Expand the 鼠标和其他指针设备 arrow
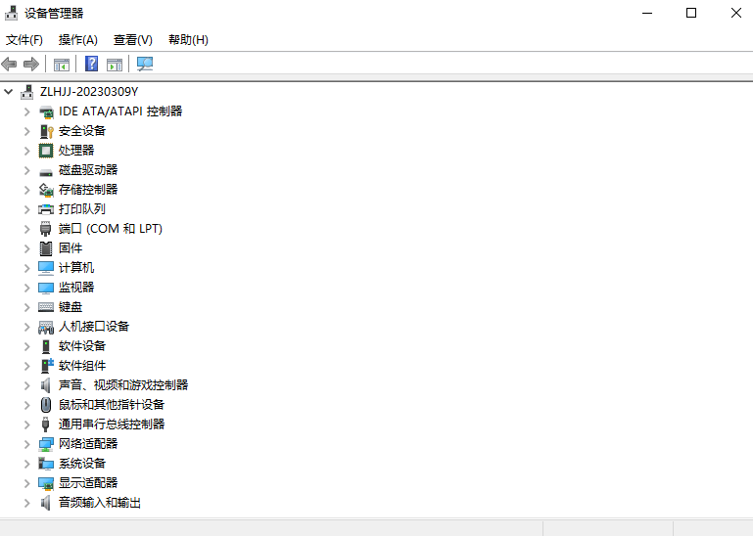 [27, 405]
